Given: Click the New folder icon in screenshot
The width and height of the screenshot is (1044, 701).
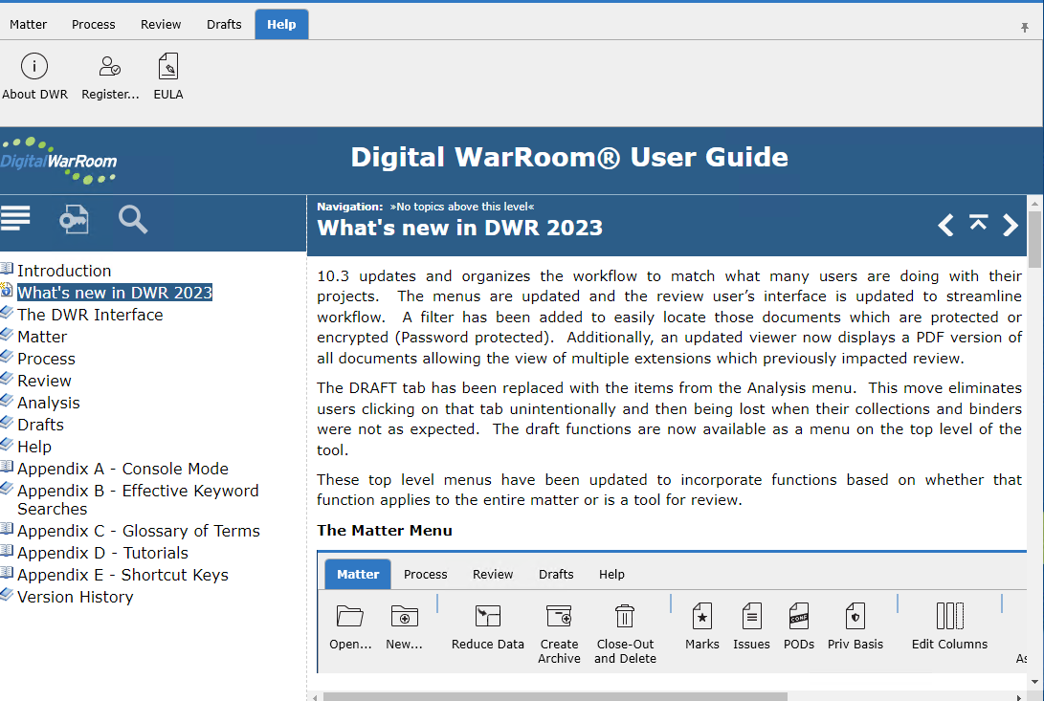Looking at the screenshot, I should click(404, 616).
